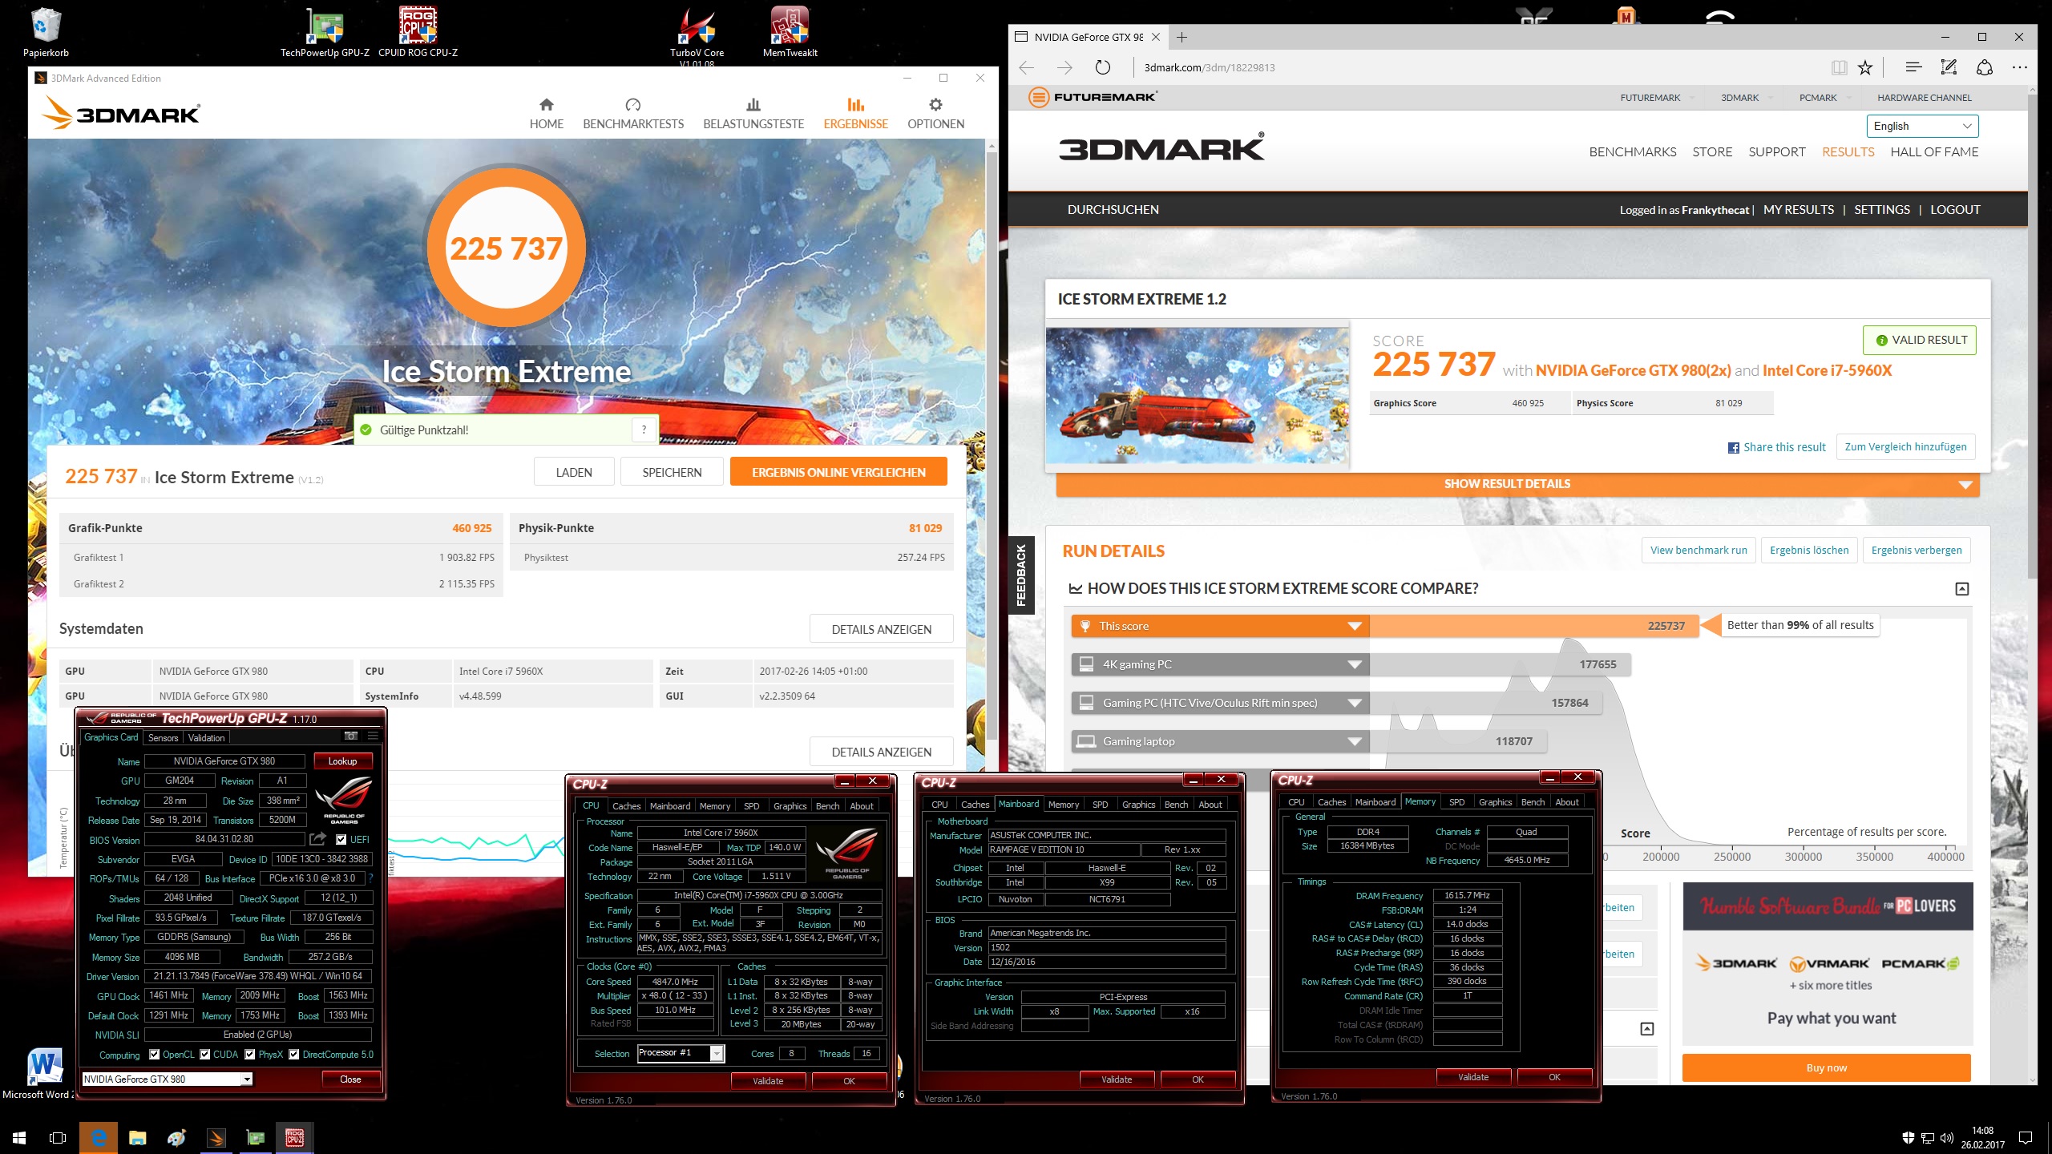Click Share this result link

point(1776,447)
